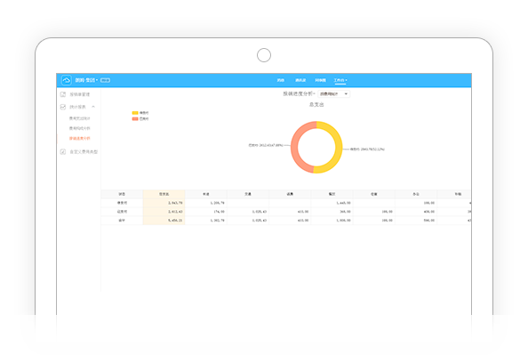Click the small badge beside company name
Viewport: 528px width, 355px height.
point(106,80)
